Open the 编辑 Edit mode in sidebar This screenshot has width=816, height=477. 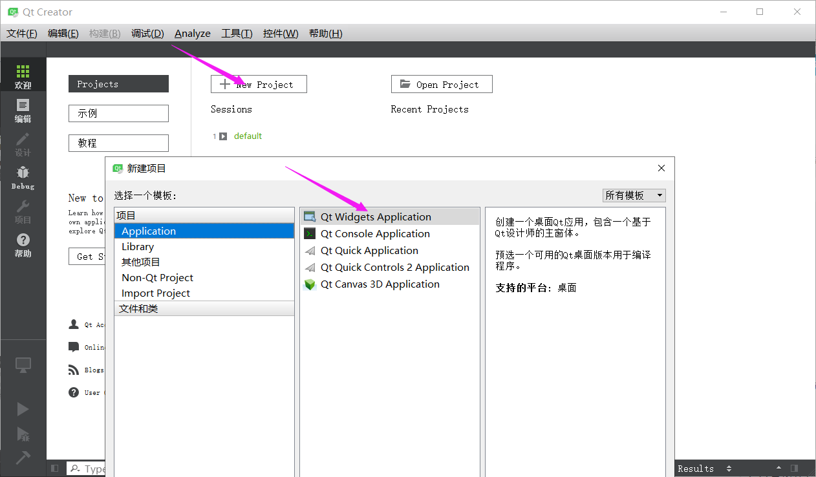23,110
